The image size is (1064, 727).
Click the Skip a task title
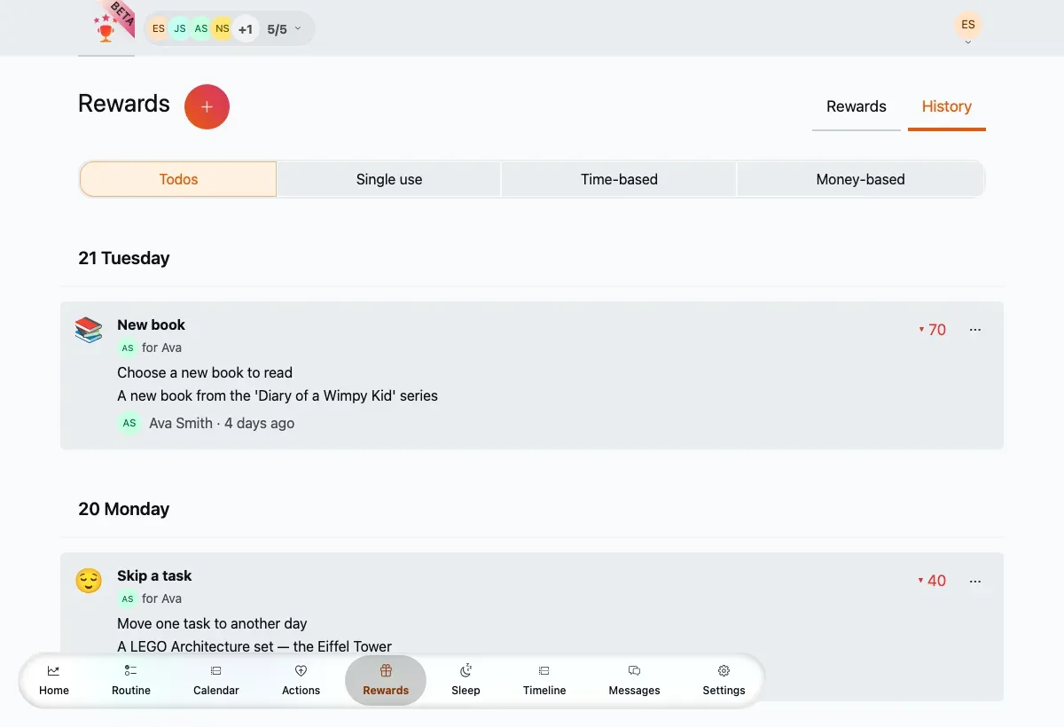tap(154, 575)
